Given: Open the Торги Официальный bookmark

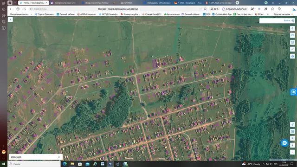Looking at the screenshot, I should (x=45, y=14).
